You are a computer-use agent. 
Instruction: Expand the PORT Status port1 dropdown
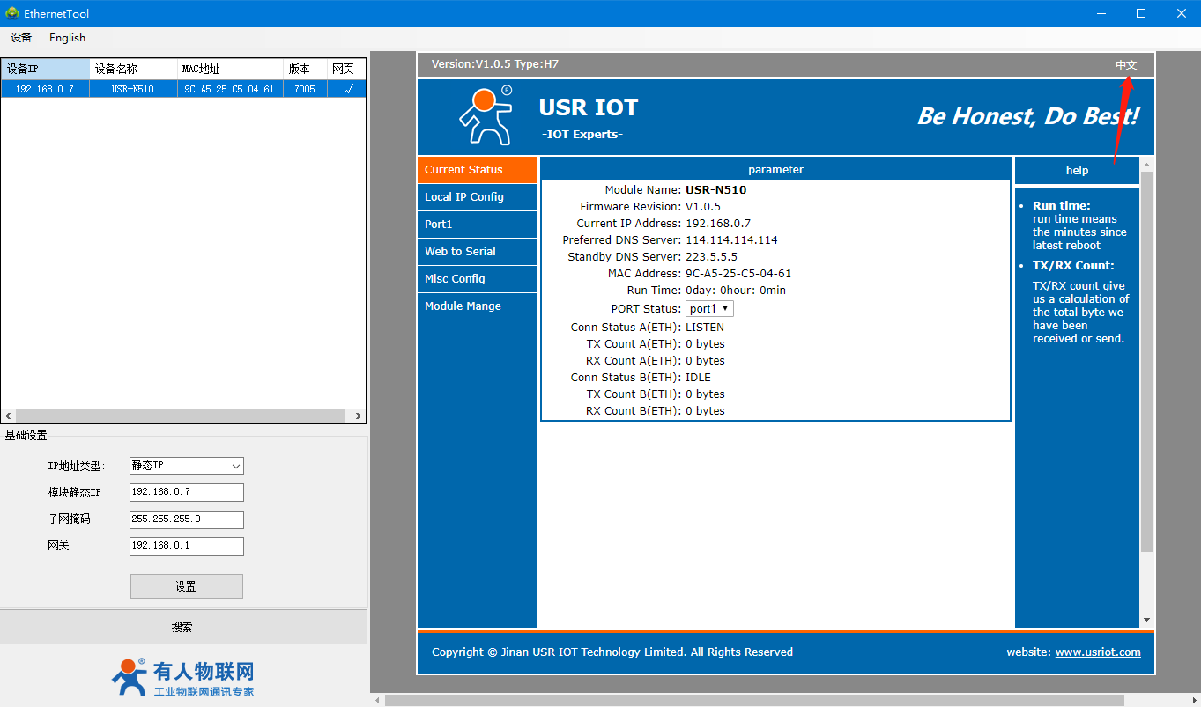tap(709, 309)
